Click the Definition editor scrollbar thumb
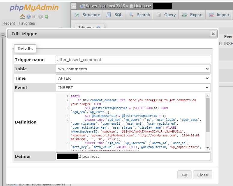The width and height of the screenshot is (233, 186). coord(207,115)
